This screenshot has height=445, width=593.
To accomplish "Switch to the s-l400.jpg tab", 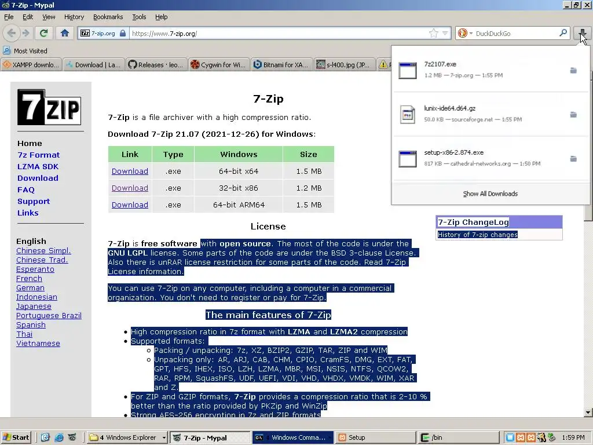I will pos(344,65).
